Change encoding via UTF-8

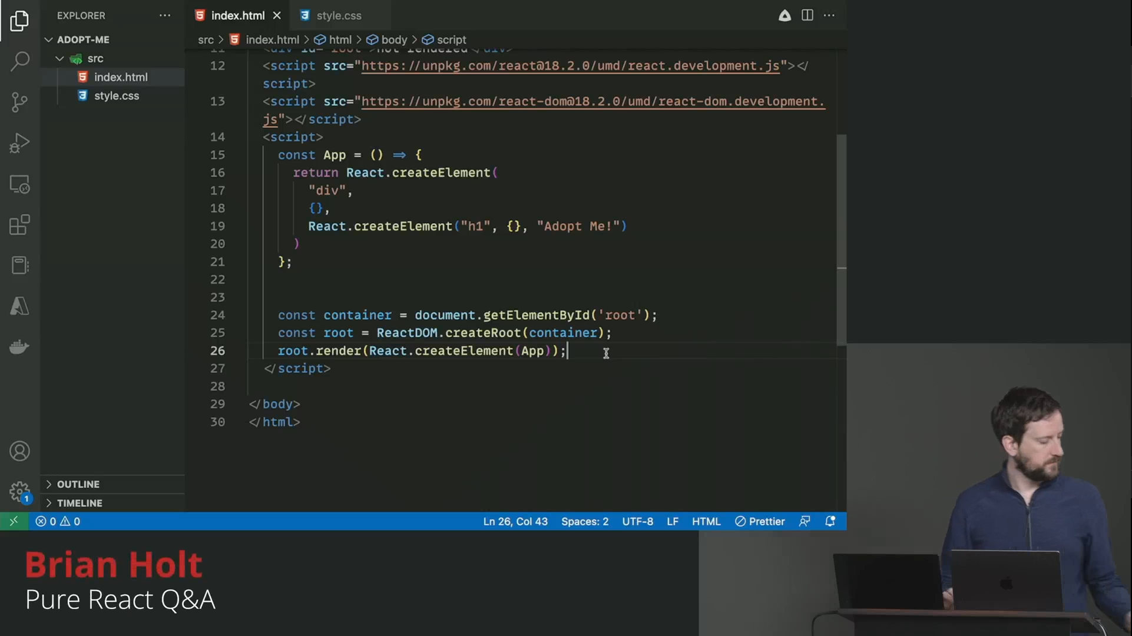tap(637, 522)
